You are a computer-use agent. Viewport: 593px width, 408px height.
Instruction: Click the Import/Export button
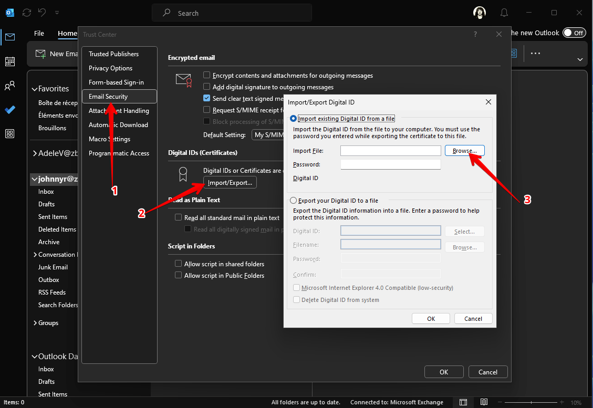pyautogui.click(x=230, y=182)
